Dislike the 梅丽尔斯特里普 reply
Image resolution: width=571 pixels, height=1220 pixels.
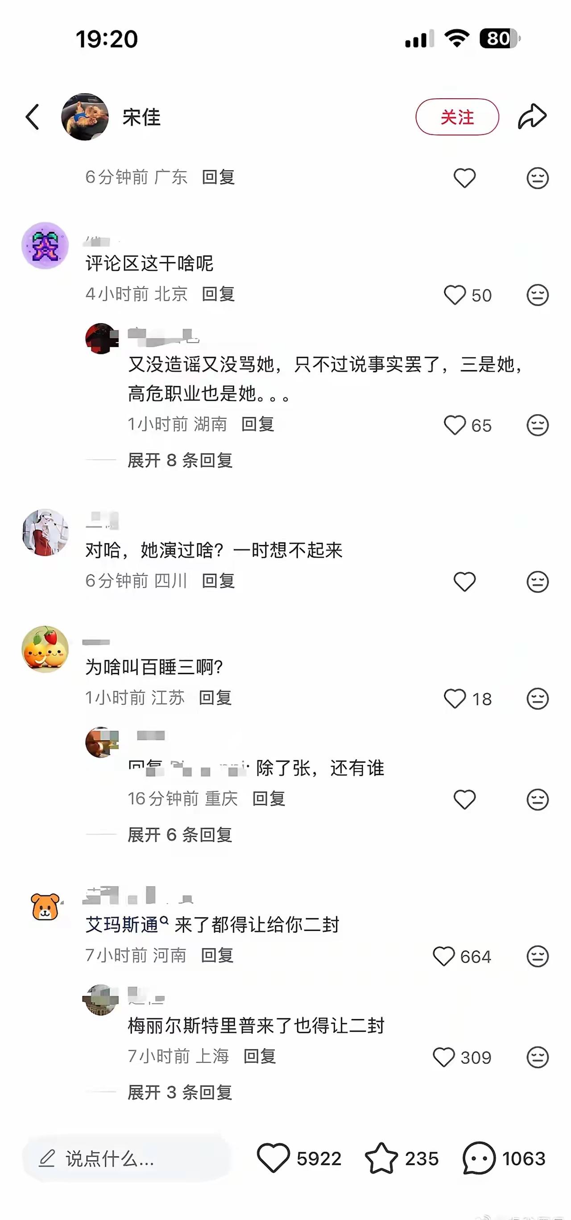click(538, 1057)
